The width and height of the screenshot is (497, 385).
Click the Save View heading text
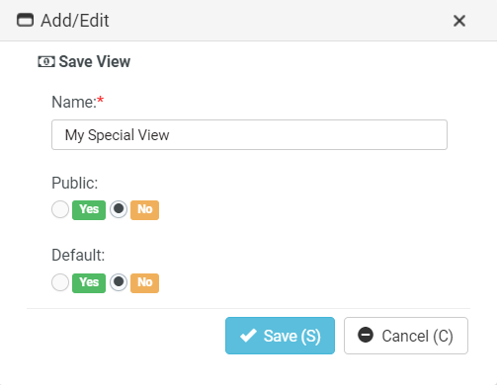coord(95,61)
